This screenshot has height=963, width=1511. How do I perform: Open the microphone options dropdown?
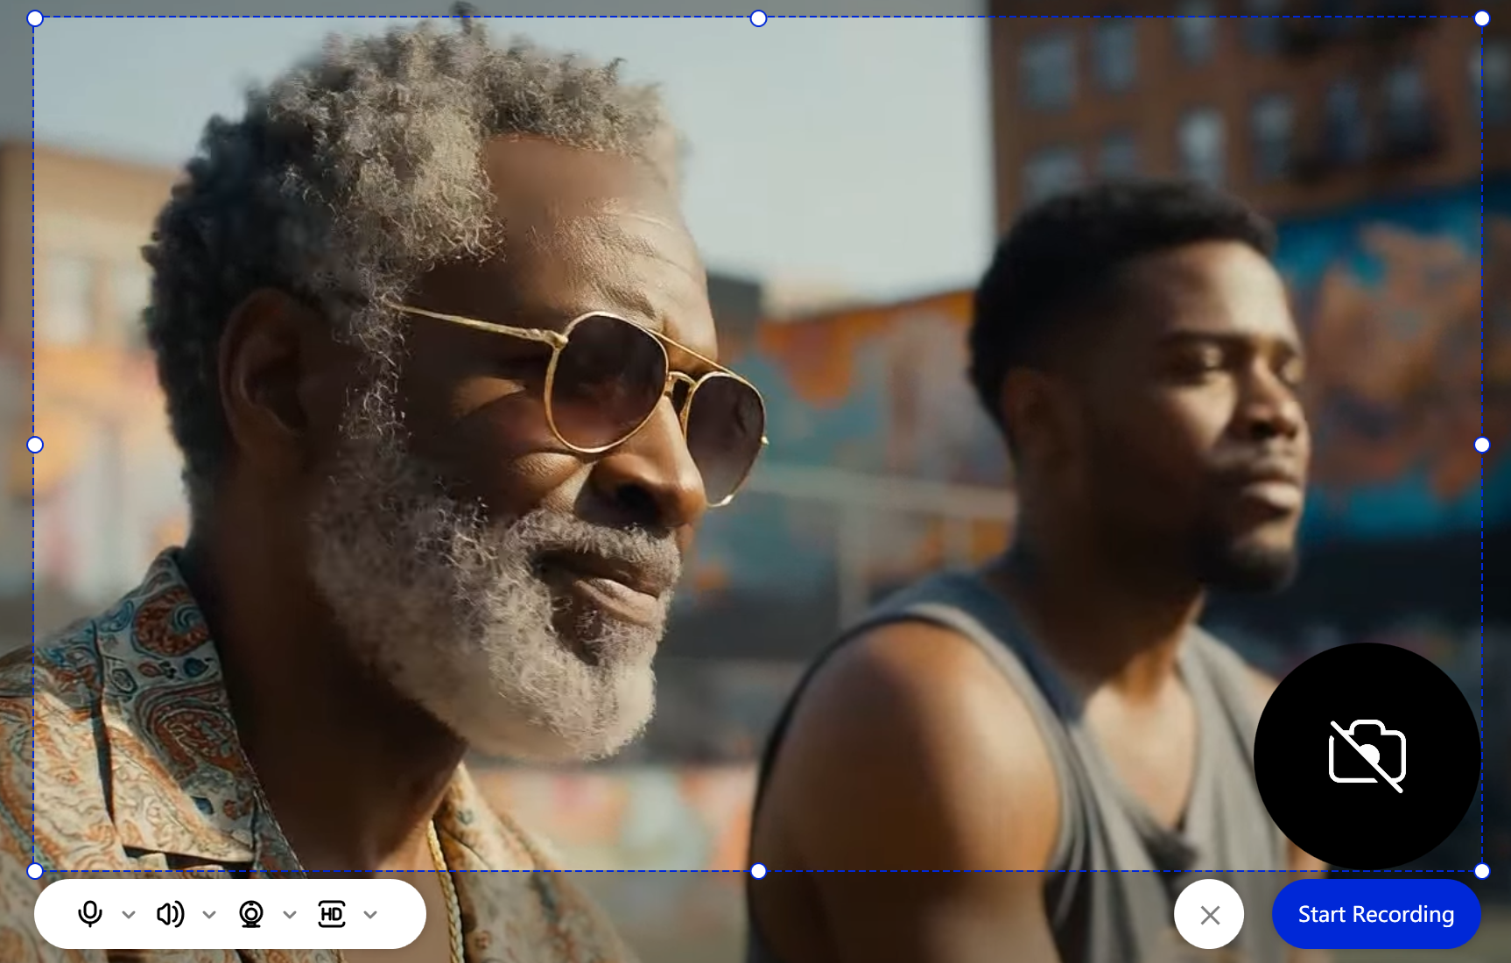pyautogui.click(x=129, y=915)
